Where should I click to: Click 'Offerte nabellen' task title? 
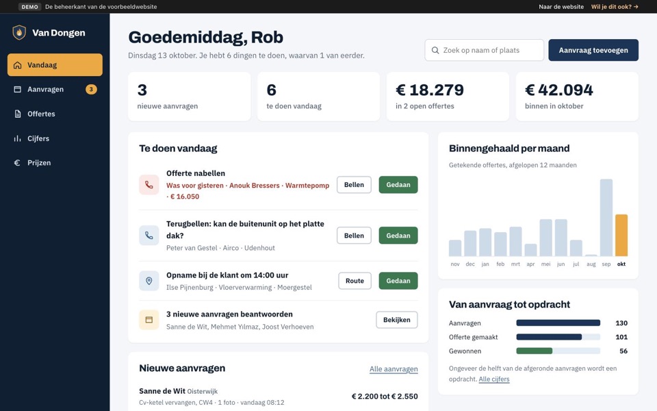pos(196,173)
